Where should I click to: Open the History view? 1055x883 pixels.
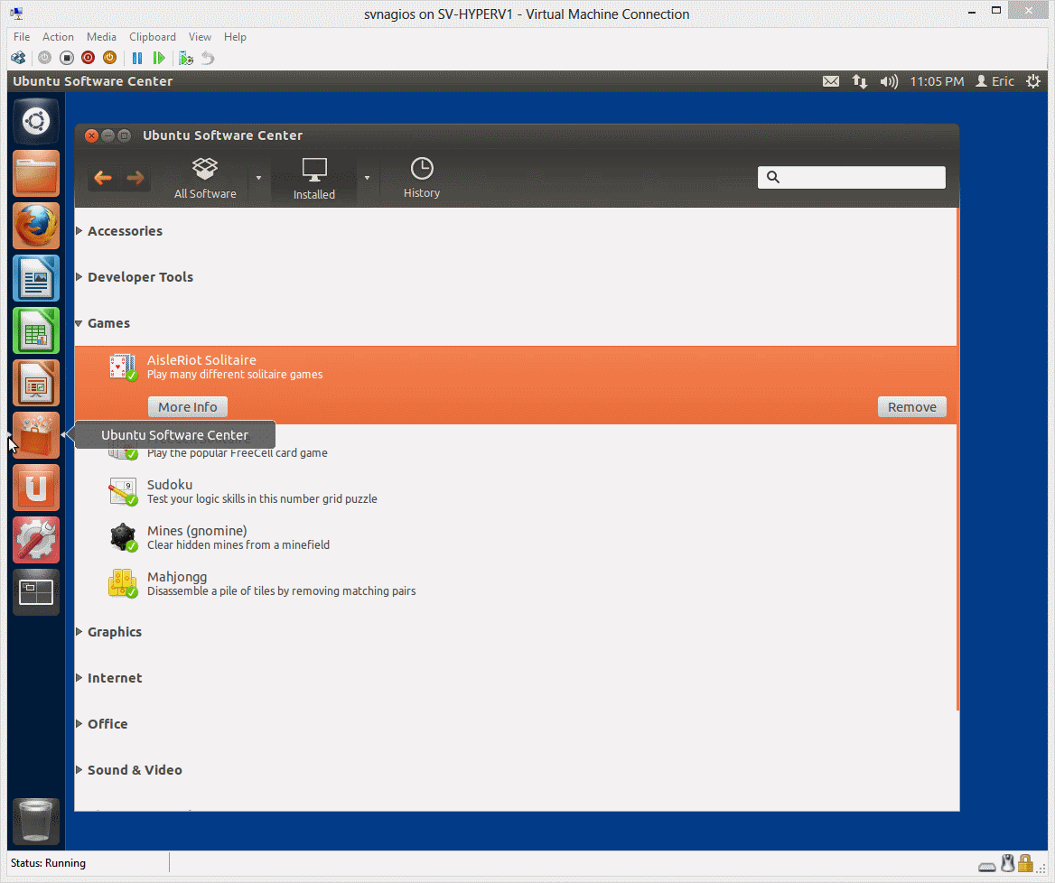click(x=422, y=178)
